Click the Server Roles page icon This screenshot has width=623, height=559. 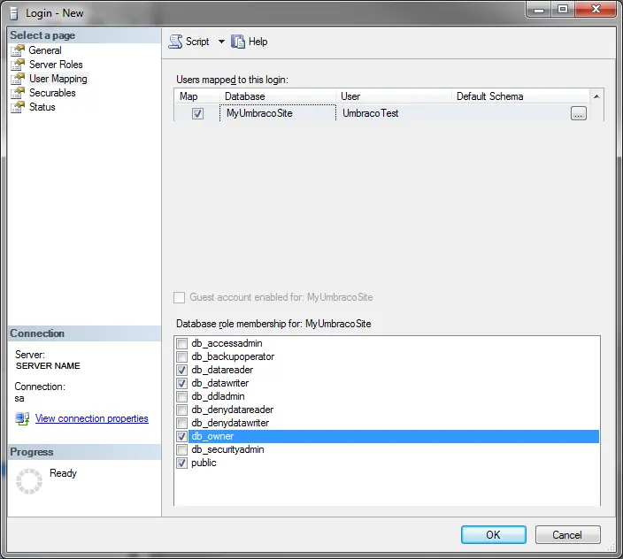tap(18, 65)
